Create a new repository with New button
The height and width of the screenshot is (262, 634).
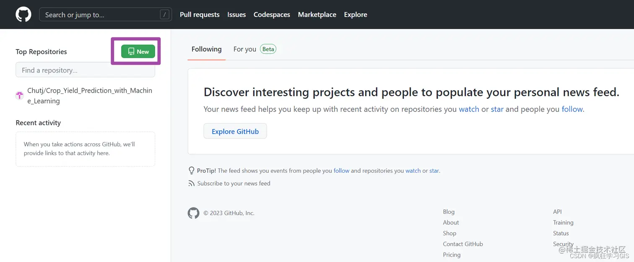pyautogui.click(x=138, y=52)
